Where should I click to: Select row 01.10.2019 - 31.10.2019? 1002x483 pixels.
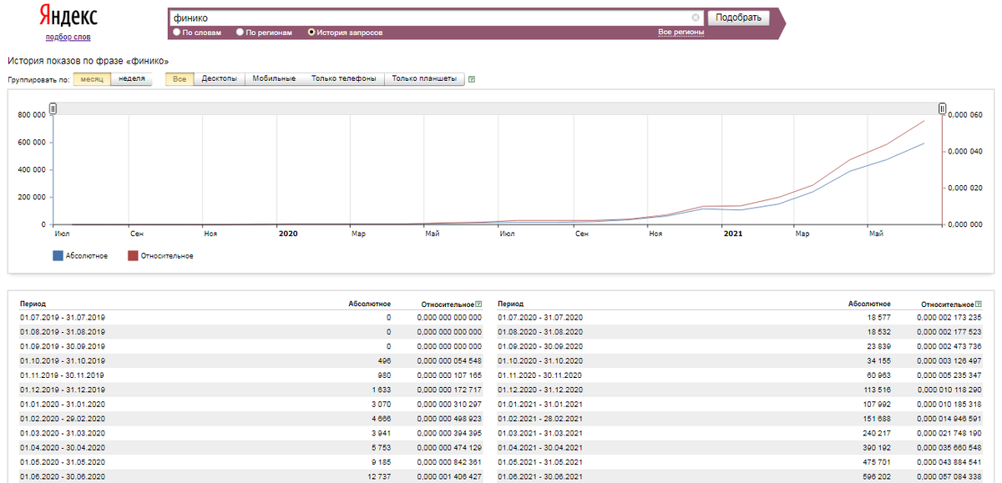(x=250, y=361)
